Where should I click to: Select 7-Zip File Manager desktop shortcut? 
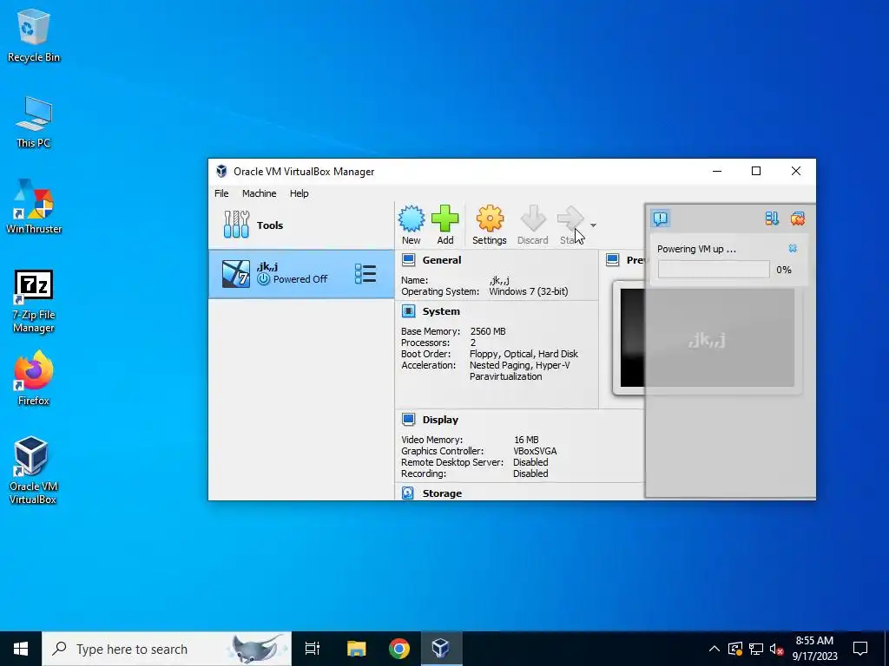click(x=34, y=301)
